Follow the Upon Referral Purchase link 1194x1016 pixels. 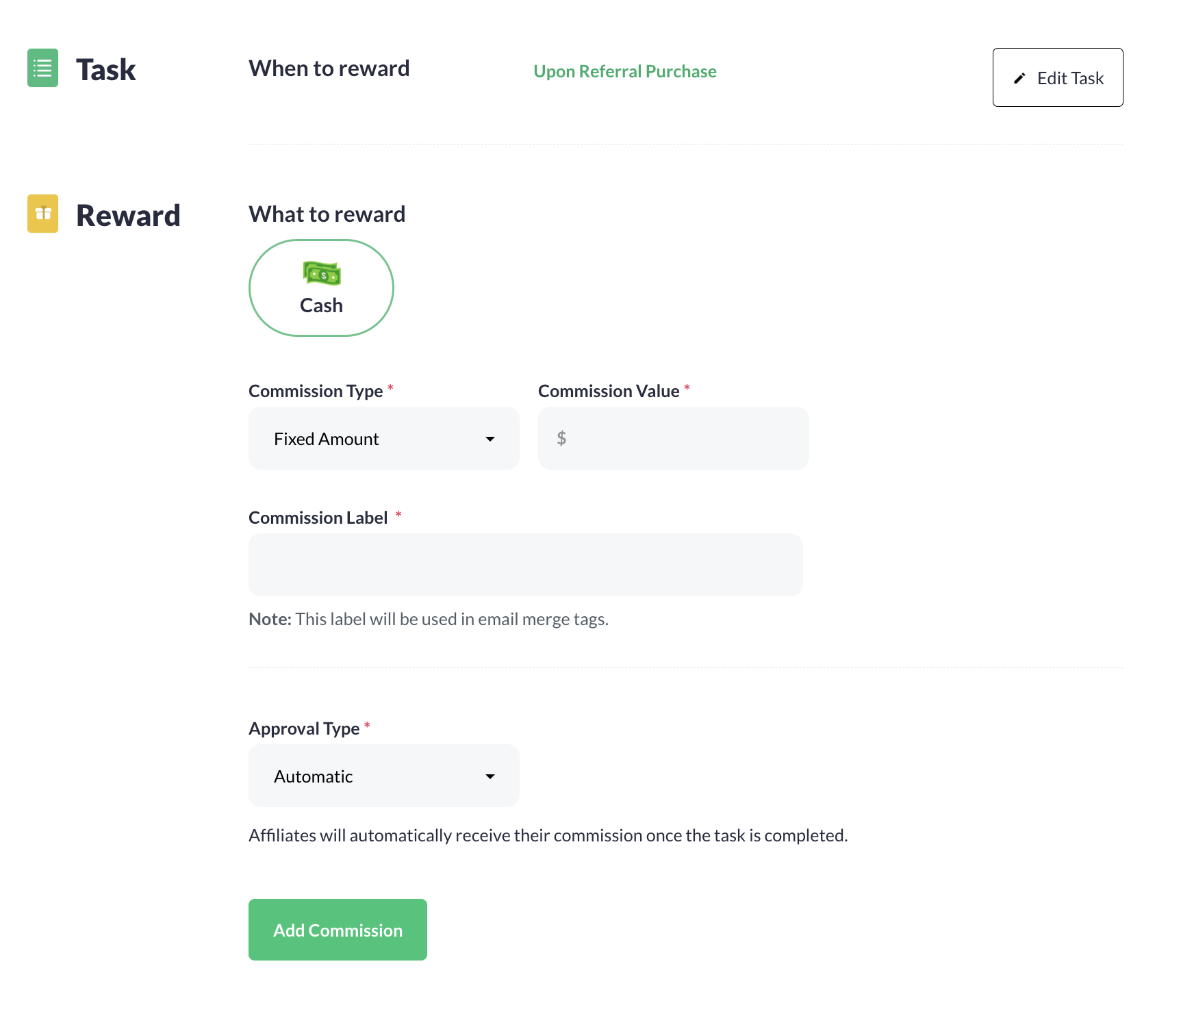(x=624, y=71)
